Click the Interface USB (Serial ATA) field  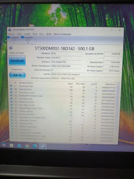point(66,62)
